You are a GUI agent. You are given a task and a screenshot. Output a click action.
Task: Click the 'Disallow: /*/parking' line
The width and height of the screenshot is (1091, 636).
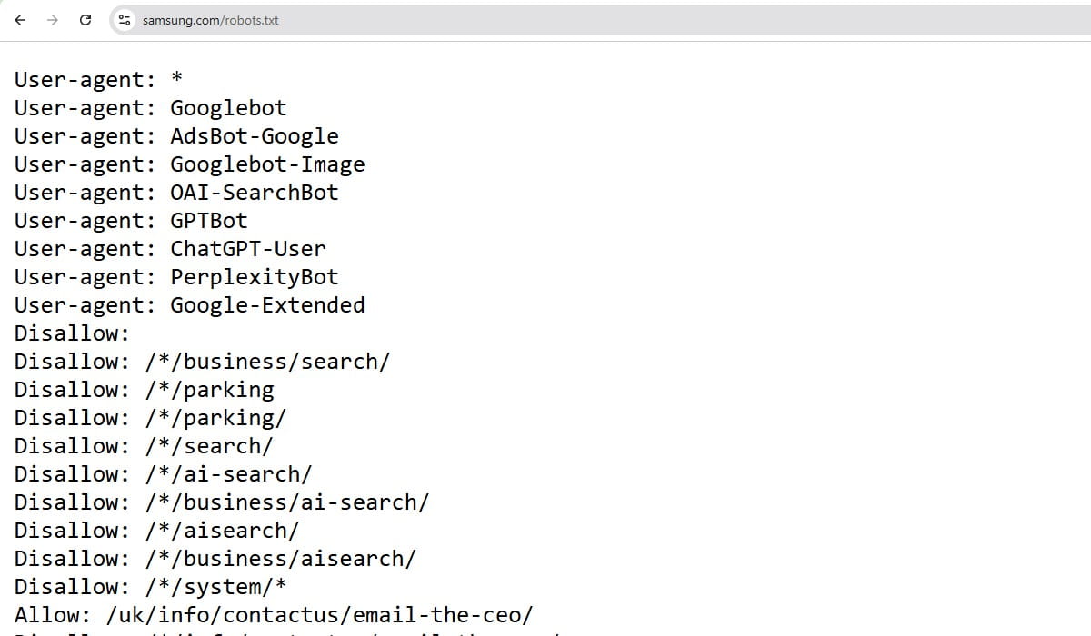[x=143, y=389]
